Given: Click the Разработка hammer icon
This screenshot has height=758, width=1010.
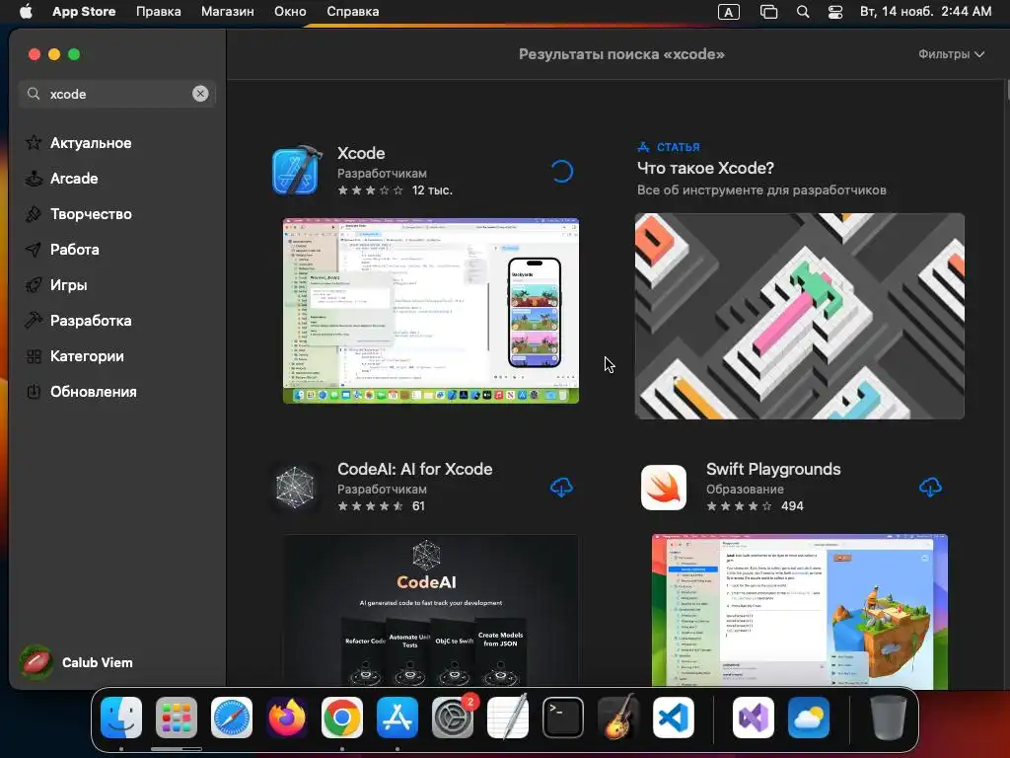Looking at the screenshot, I should pyautogui.click(x=34, y=321).
